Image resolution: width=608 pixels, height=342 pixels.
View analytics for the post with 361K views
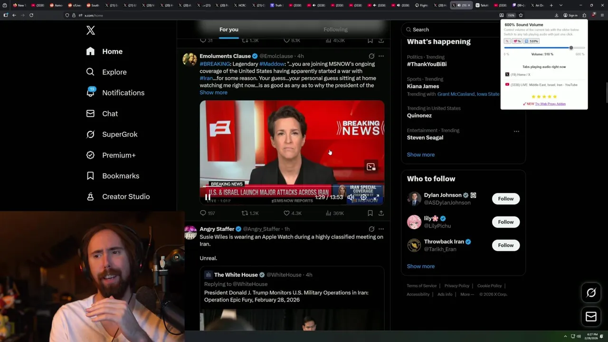334,213
